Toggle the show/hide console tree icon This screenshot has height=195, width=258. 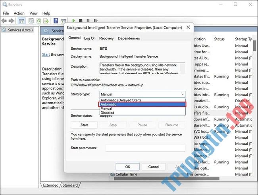coord(21,21)
